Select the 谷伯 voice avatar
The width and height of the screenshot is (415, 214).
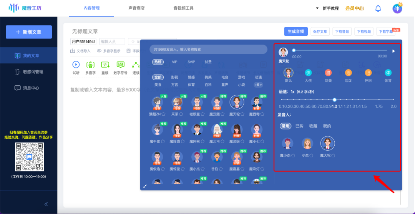tap(217, 157)
